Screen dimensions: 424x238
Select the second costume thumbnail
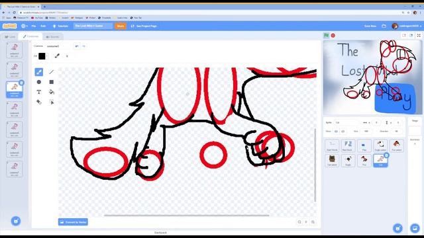pyautogui.click(x=15, y=69)
